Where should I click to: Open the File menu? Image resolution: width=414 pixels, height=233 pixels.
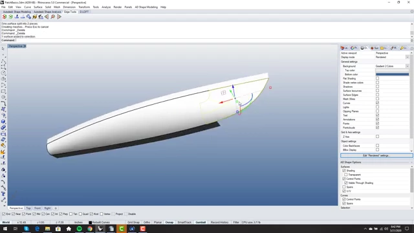(x=3, y=7)
